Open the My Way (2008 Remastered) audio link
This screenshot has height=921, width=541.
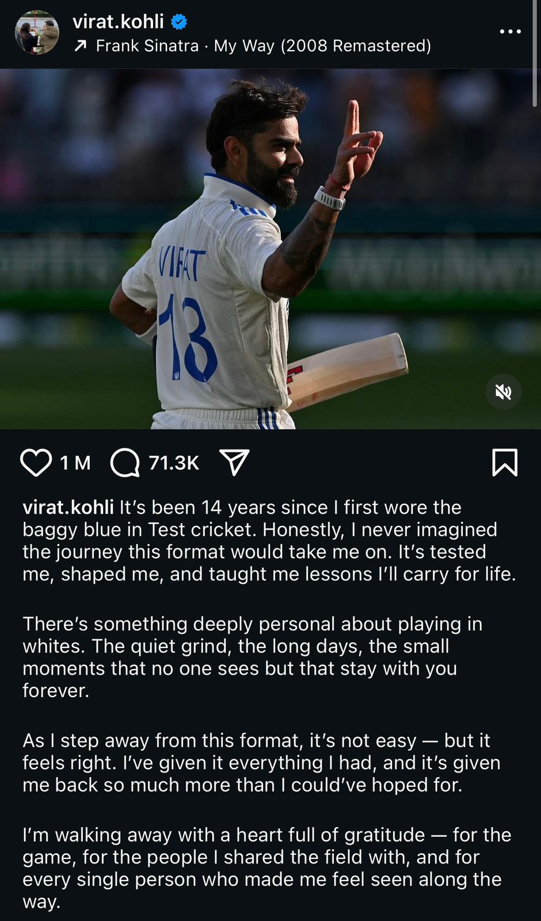pos(322,45)
